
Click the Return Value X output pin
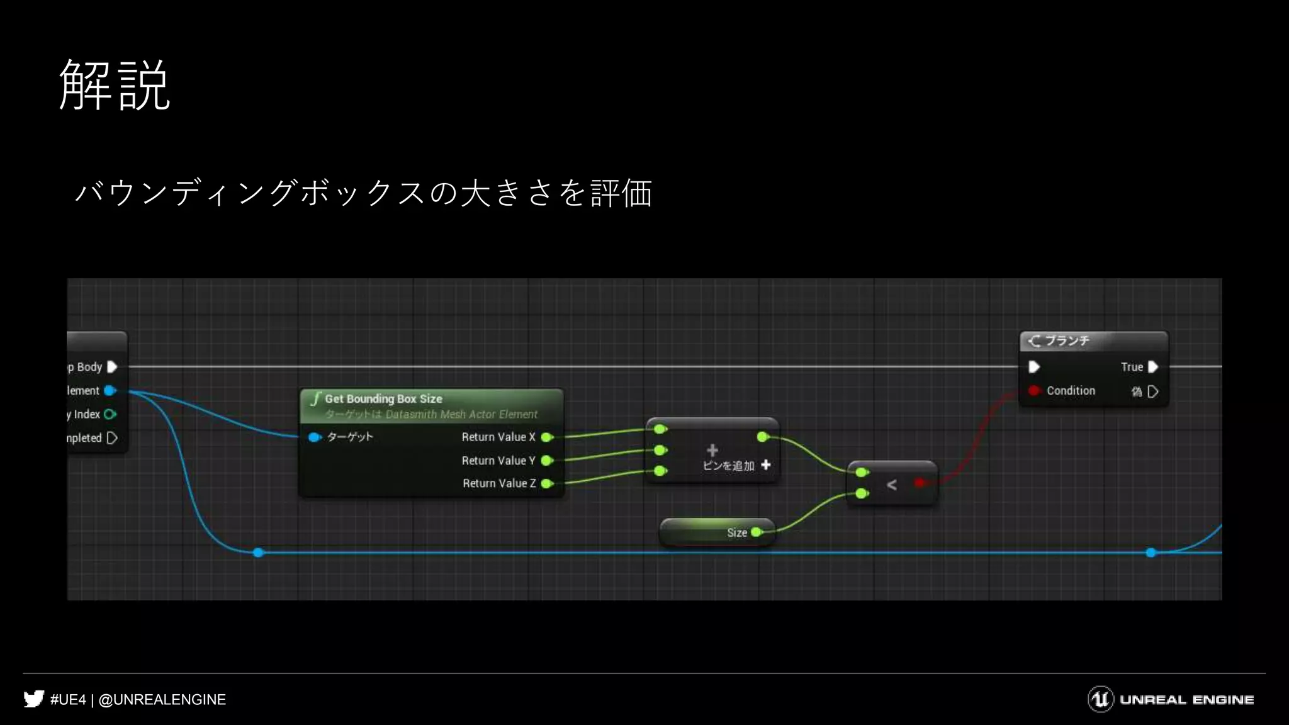[547, 437]
